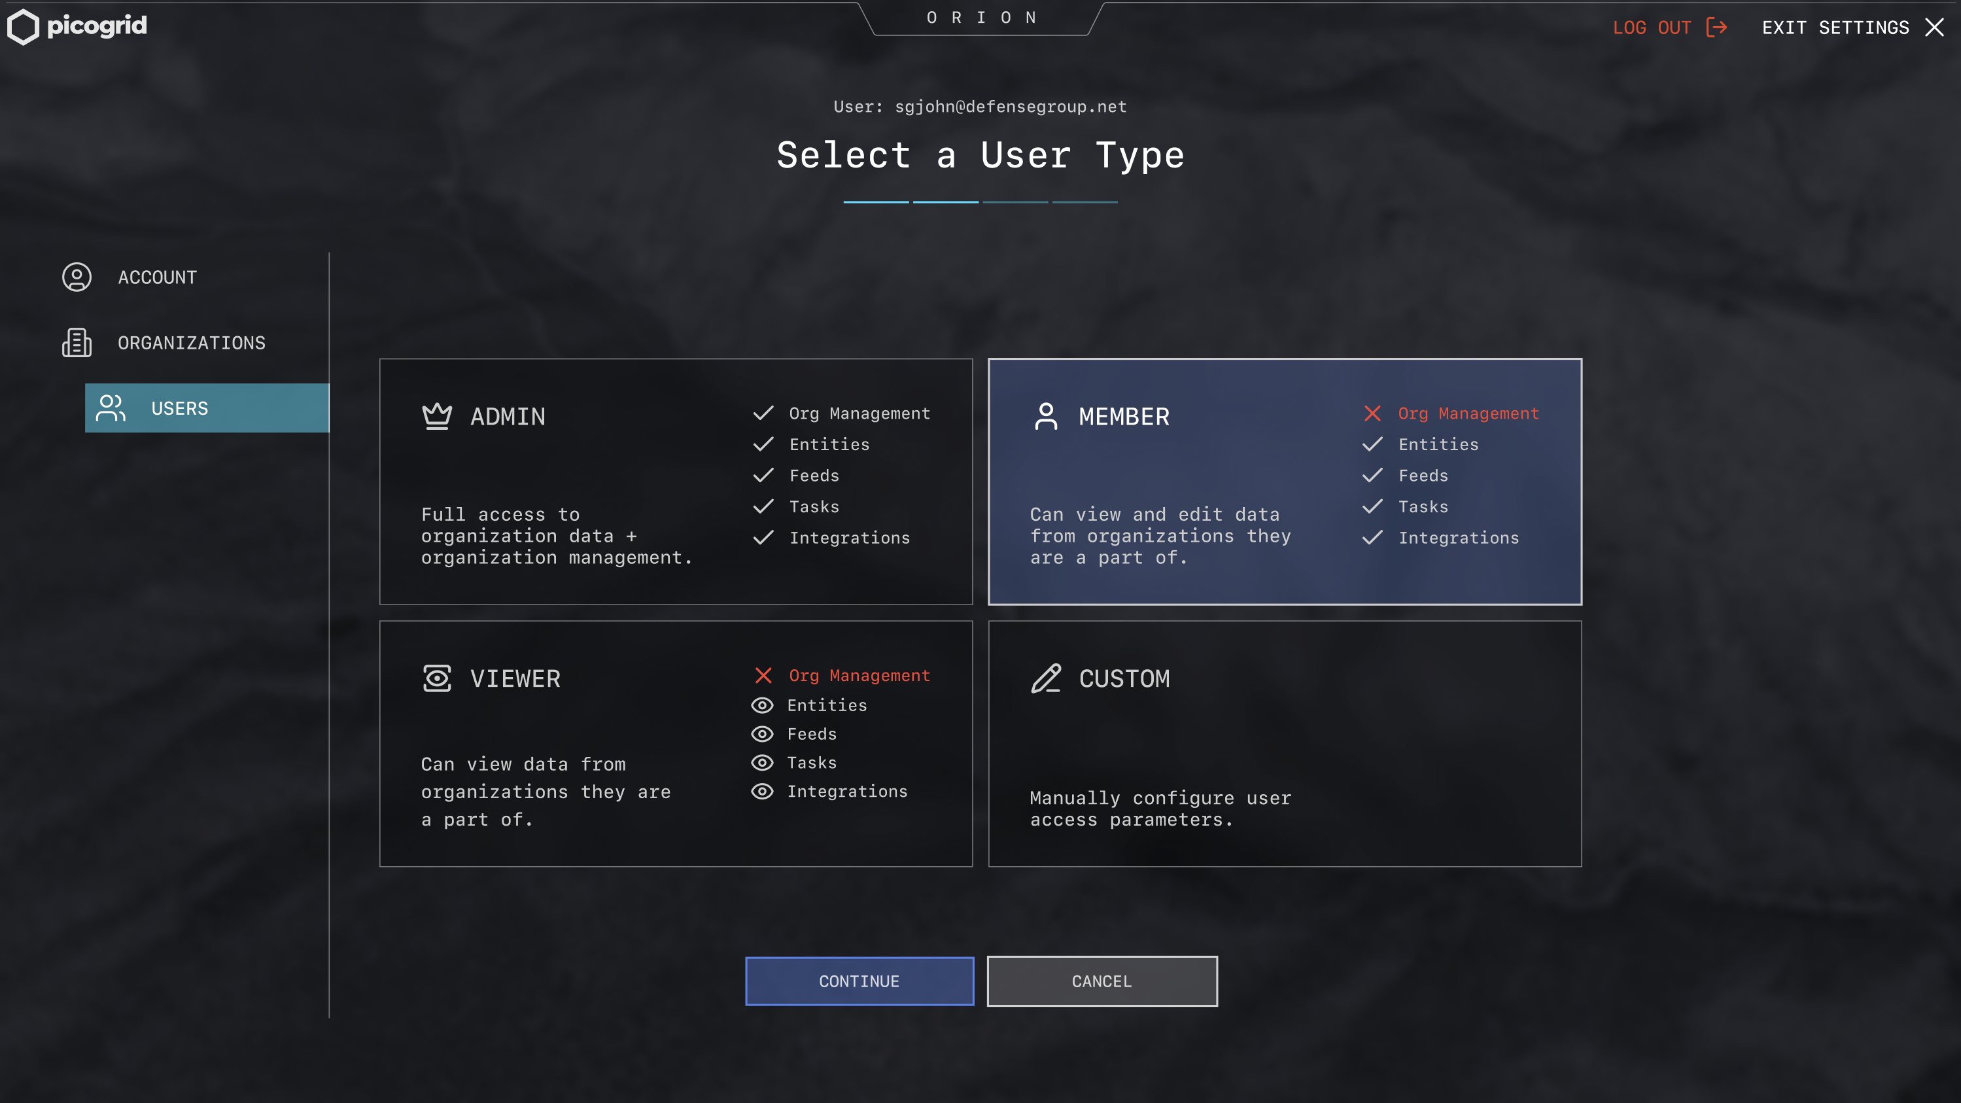Click the log out arrow icon
Image resolution: width=1961 pixels, height=1103 pixels.
tap(1716, 27)
